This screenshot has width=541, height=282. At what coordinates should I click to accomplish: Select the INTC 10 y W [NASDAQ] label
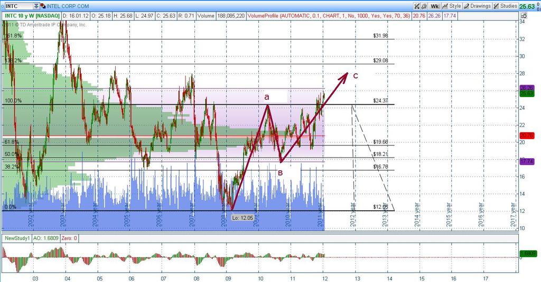31,15
